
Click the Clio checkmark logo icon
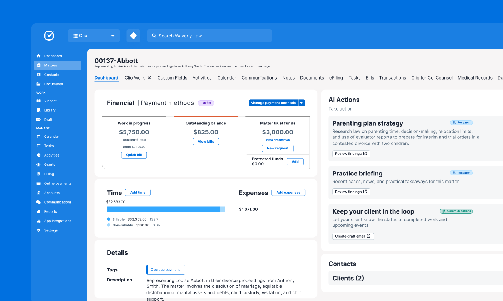pyautogui.click(x=49, y=36)
